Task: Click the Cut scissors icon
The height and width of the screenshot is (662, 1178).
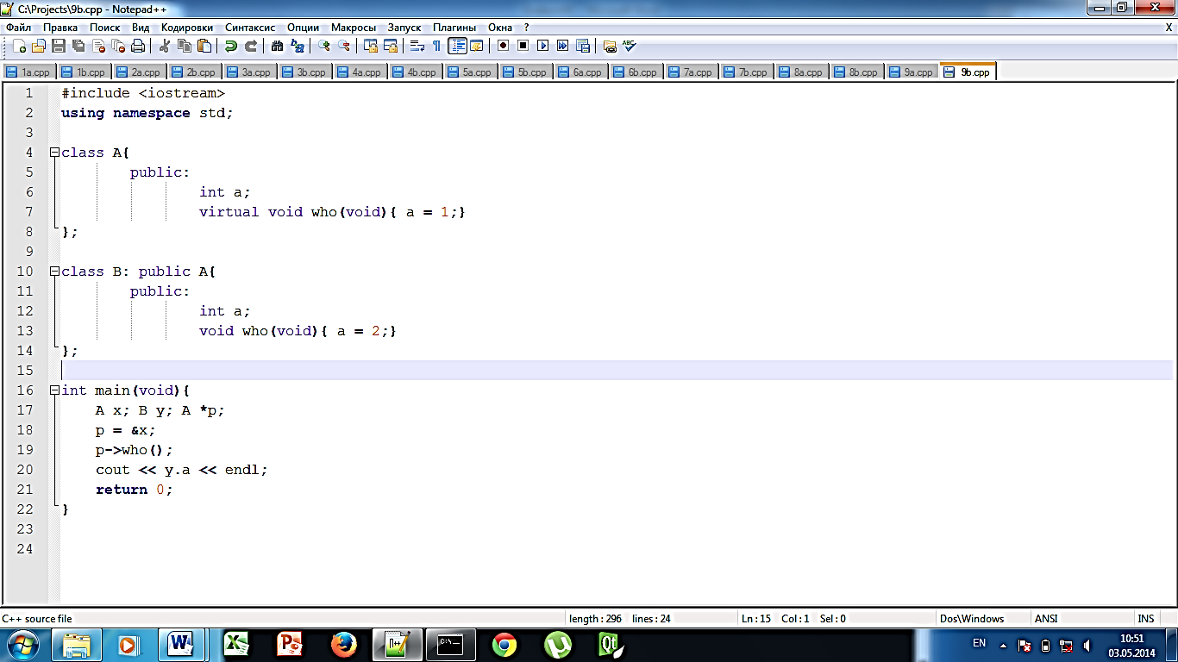Action: point(164,46)
